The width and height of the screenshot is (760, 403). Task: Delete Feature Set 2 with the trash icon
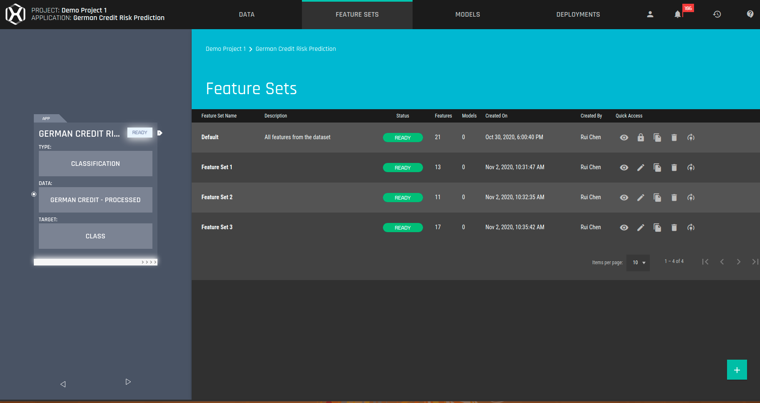674,197
